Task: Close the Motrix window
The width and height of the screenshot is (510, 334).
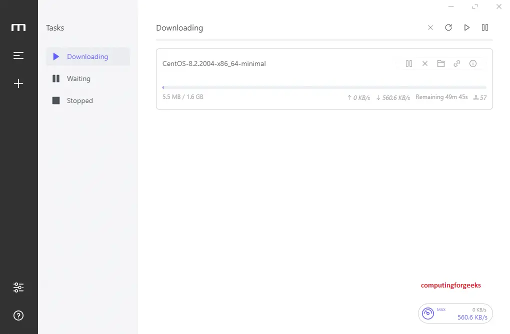Action: point(499,6)
